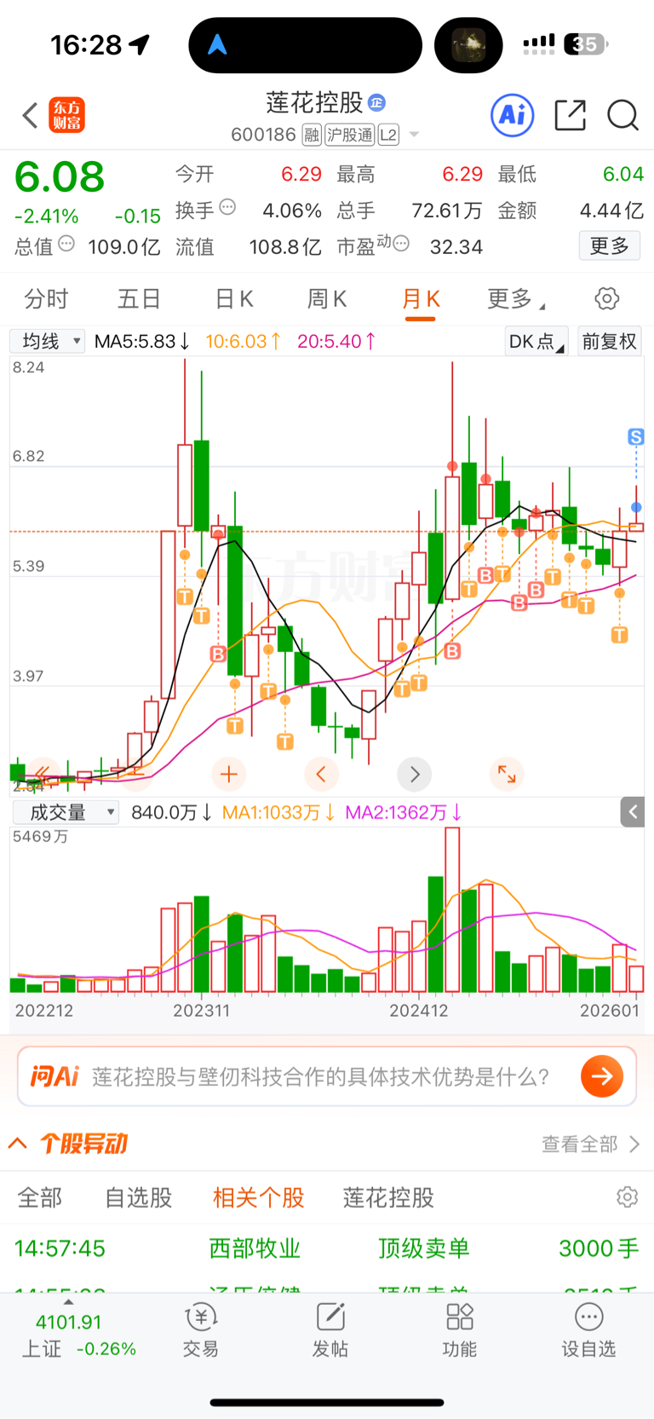Switch to the 分时 tab
The width and height of the screenshot is (654, 1419).
pos(46,299)
